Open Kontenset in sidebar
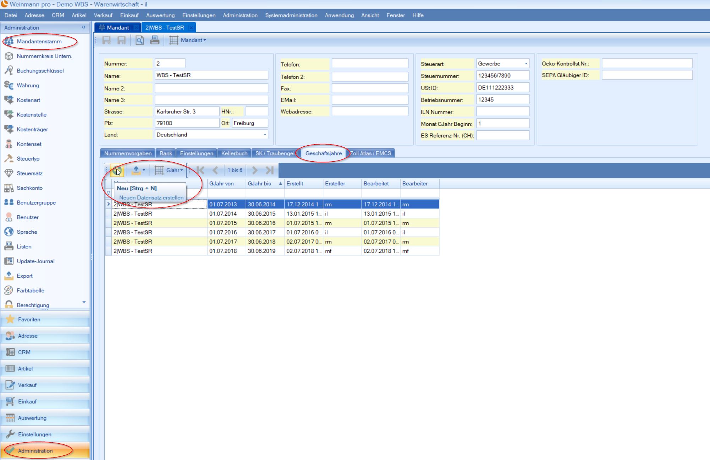 point(29,144)
